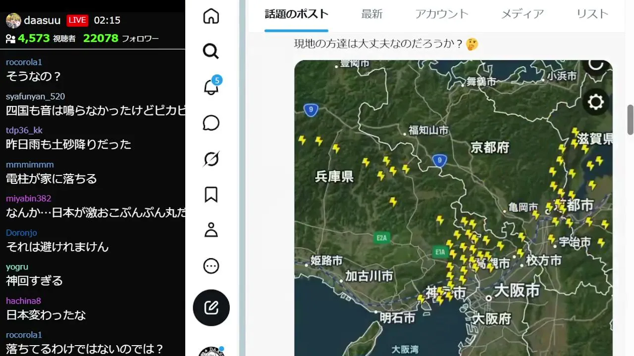634x356 pixels.
Task: Click chat message '電柱が家に落ちる'
Action: click(52, 178)
